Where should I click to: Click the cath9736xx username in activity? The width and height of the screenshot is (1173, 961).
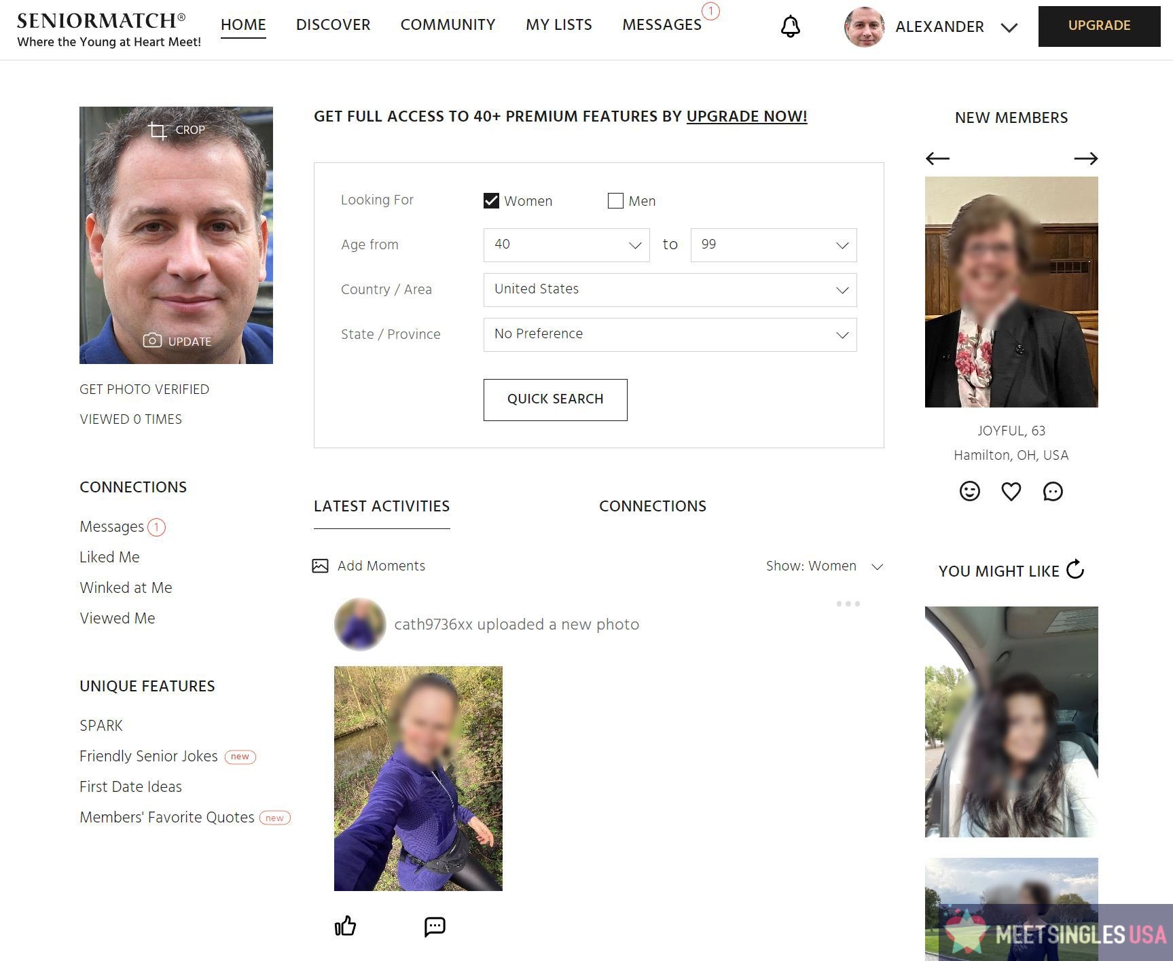pyautogui.click(x=433, y=624)
